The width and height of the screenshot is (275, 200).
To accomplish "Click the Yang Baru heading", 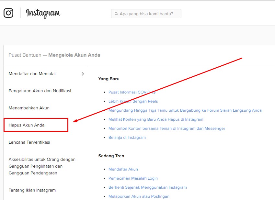I will (109, 79).
